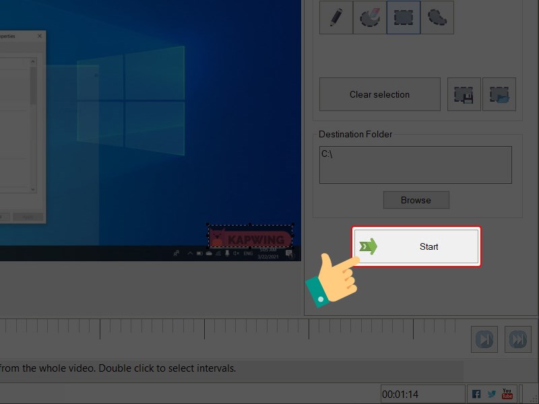539x404 pixels.
Task: Open the YouTube icon in the status bar
Action: (x=507, y=393)
